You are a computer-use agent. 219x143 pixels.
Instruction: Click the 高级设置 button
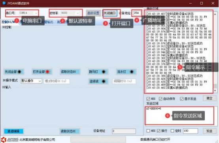pos(93,13)
